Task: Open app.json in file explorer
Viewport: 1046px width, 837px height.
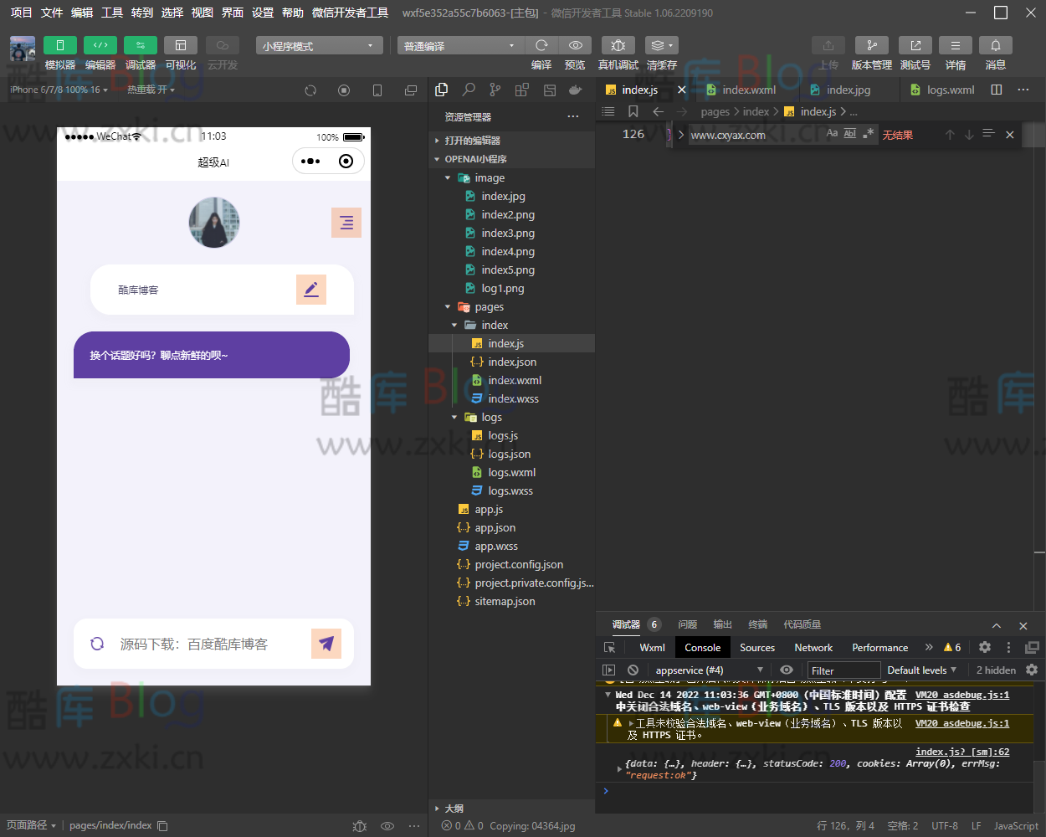Action: (x=495, y=527)
